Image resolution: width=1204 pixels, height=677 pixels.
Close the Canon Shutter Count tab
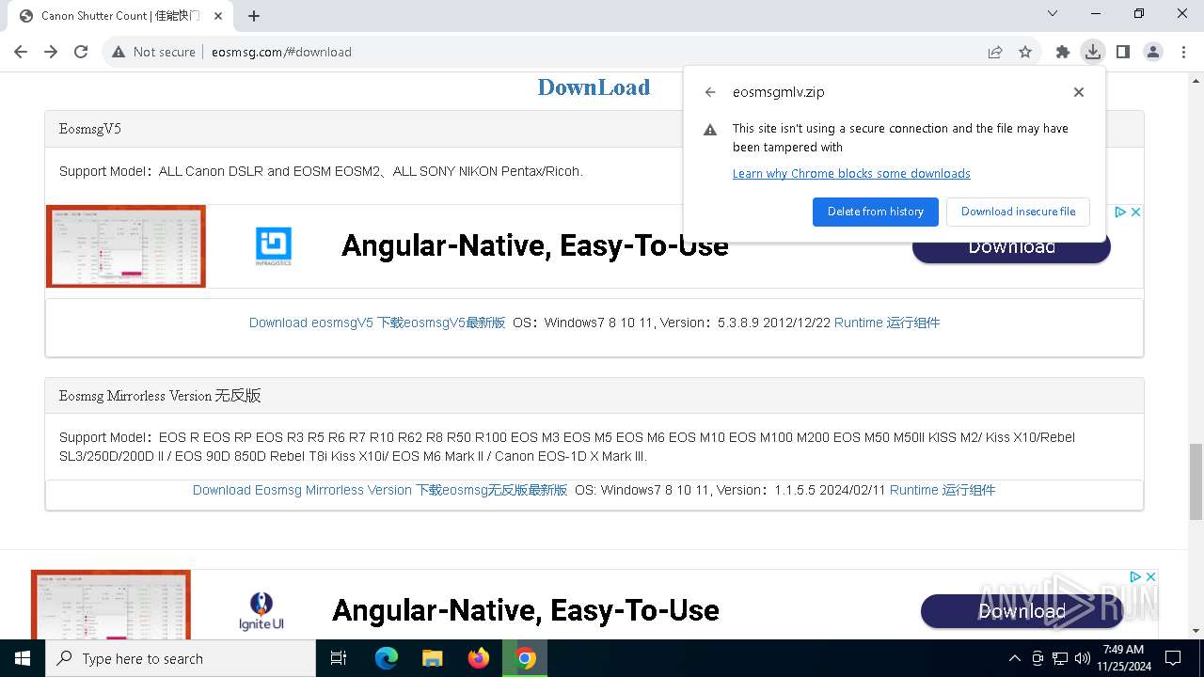pyautogui.click(x=218, y=15)
